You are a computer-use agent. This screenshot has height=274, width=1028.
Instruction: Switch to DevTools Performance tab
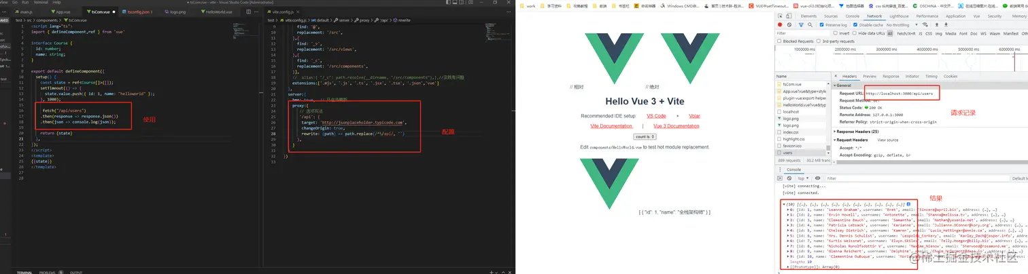927,16
